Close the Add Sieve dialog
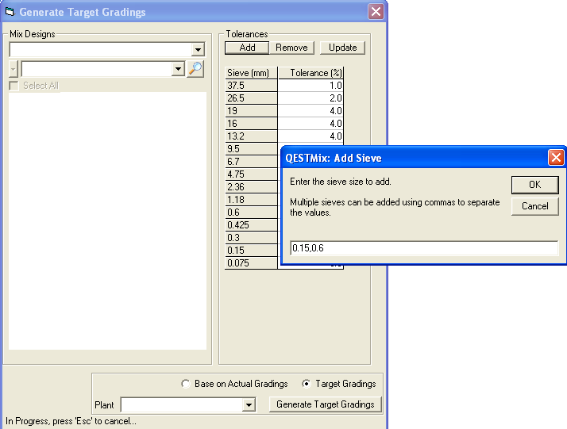 [556, 158]
